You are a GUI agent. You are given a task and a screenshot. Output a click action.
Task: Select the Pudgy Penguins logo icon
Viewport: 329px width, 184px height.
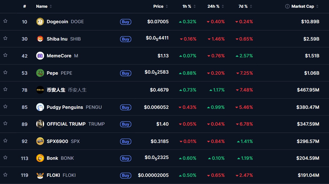click(x=40, y=107)
